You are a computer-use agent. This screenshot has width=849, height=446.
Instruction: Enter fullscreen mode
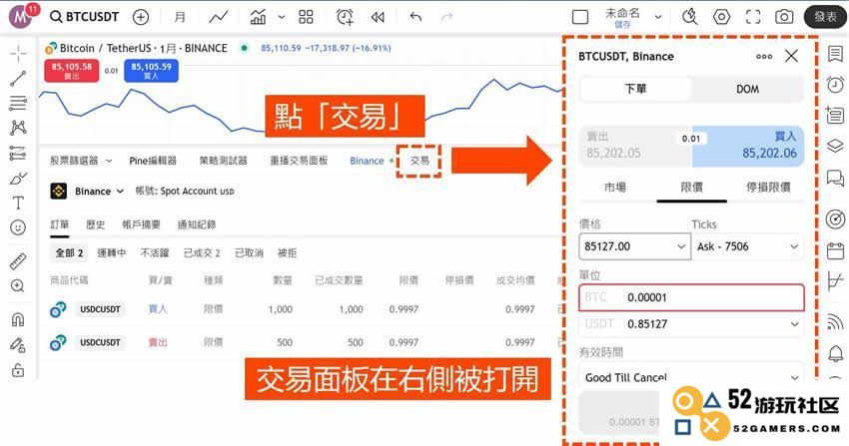(x=753, y=17)
